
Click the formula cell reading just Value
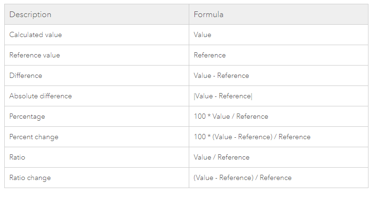click(203, 35)
